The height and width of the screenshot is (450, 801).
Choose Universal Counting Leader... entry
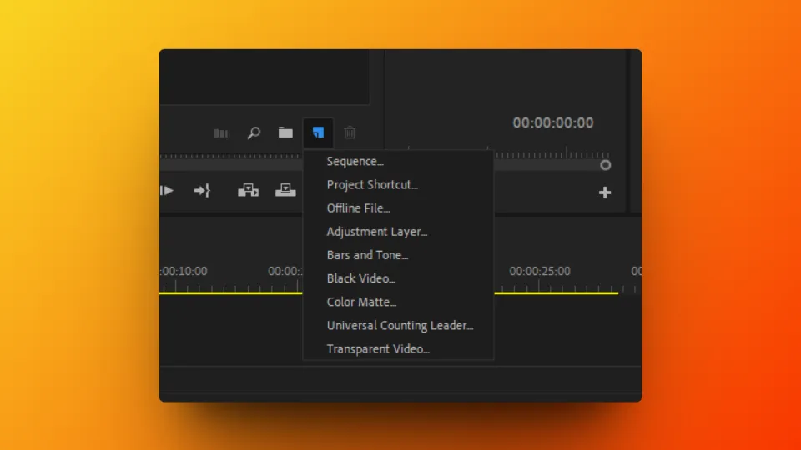coord(399,326)
